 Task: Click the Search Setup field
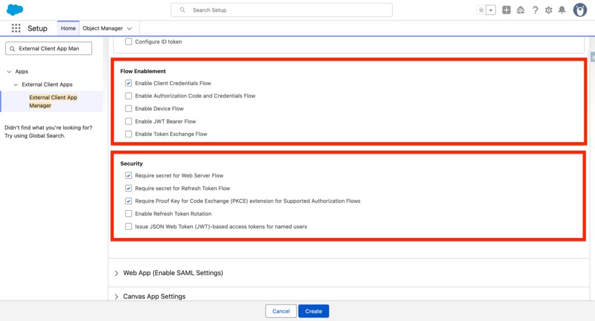point(282,10)
